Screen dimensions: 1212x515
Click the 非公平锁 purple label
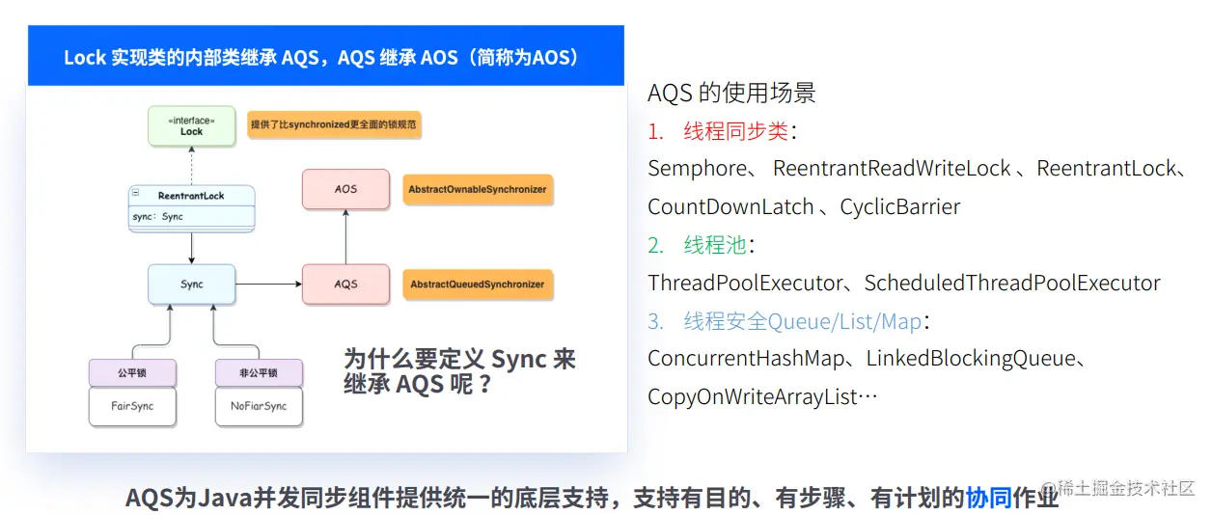[259, 372]
